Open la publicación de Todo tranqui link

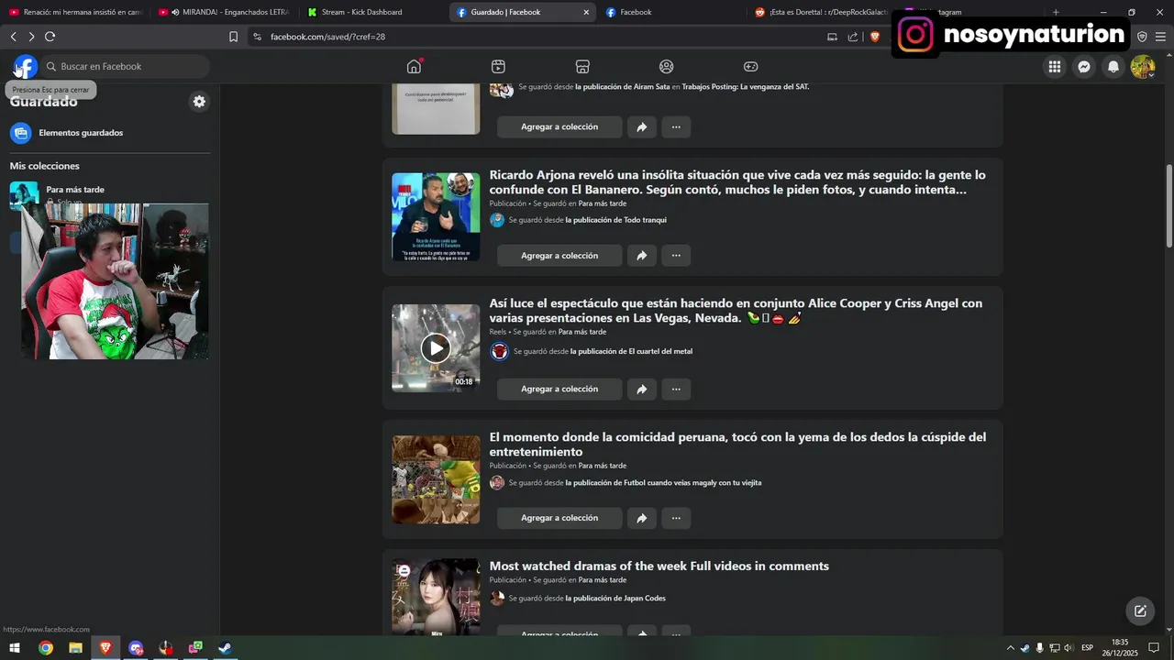pyautogui.click(x=615, y=220)
